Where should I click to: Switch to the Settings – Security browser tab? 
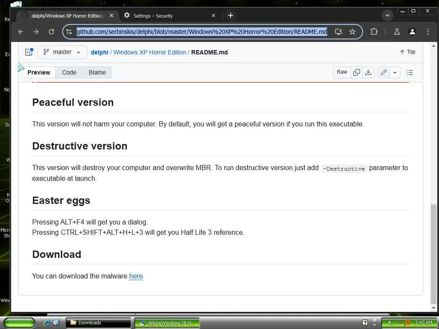pyautogui.click(x=171, y=16)
